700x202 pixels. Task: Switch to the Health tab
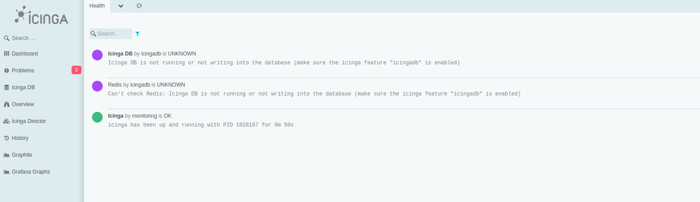97,6
